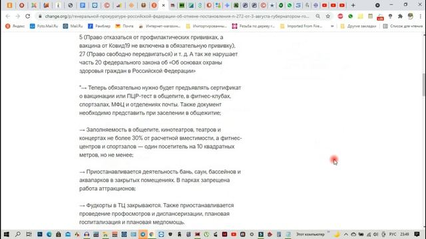View site info via the lock icon

pyautogui.click(x=40, y=16)
